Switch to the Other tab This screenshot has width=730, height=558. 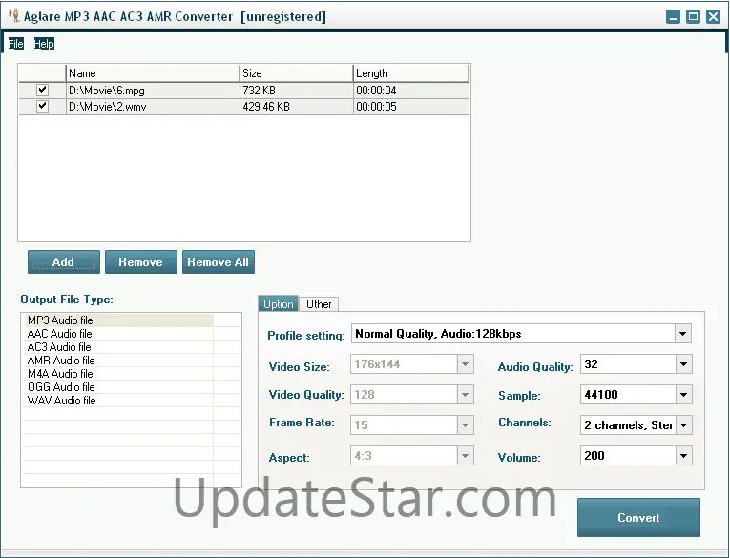(x=319, y=304)
